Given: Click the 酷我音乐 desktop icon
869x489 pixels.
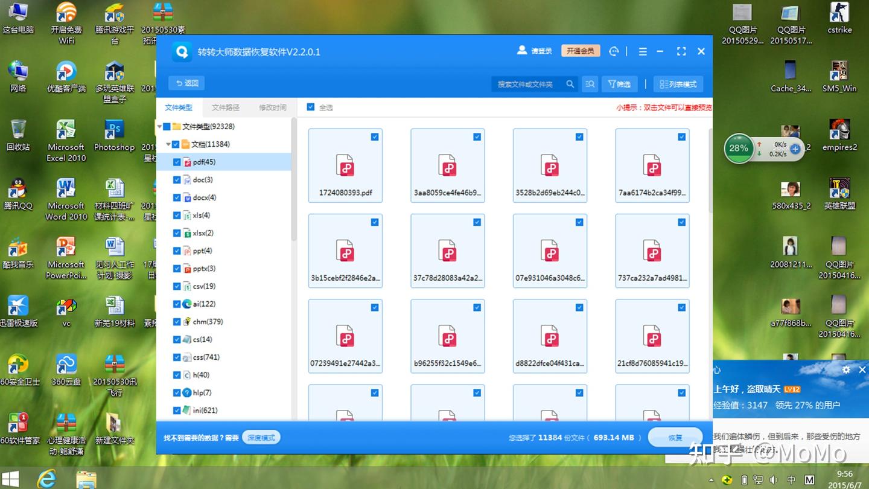Looking at the screenshot, I should [18, 252].
